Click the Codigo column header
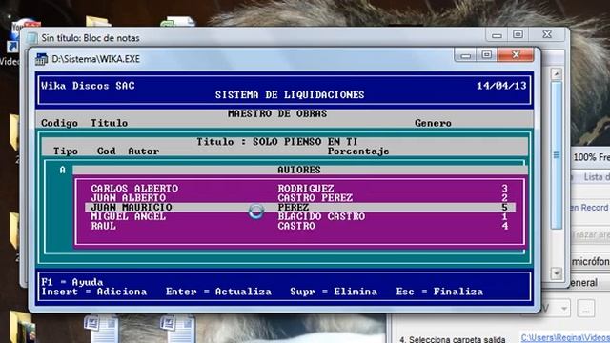Viewport: 610px width, 343px height. click(x=59, y=123)
